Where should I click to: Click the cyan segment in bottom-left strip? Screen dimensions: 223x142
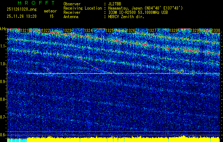14,140
